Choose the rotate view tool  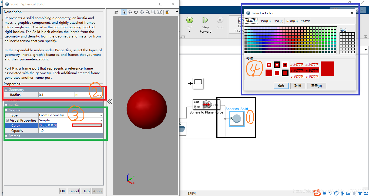(x=130, y=12)
